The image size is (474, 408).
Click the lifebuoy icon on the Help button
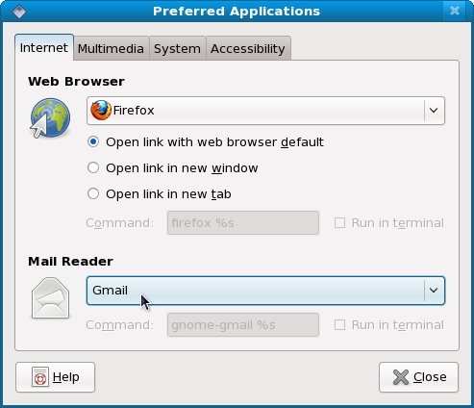[40, 377]
